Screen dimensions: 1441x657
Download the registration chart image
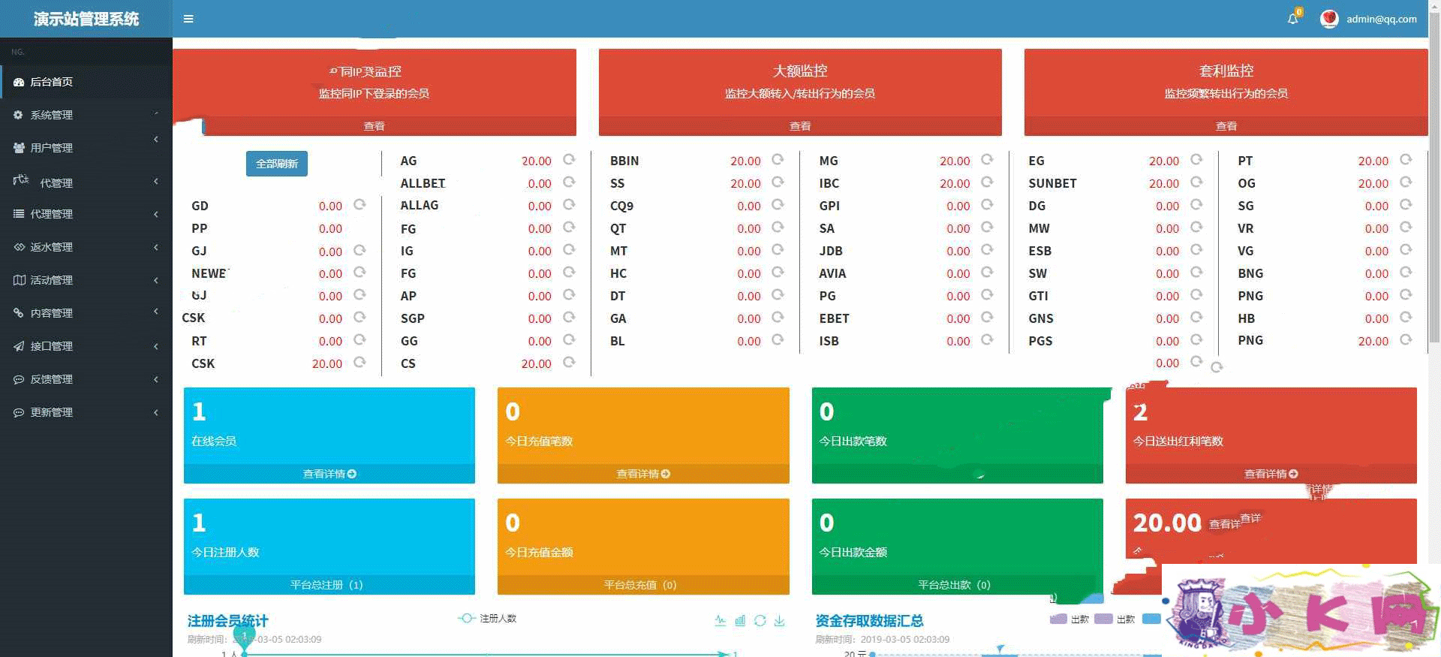[780, 620]
